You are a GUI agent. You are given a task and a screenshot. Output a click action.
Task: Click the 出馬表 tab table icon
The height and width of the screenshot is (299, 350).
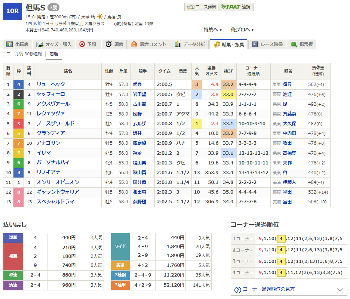(10, 44)
